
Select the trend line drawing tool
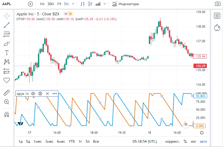[7, 25]
